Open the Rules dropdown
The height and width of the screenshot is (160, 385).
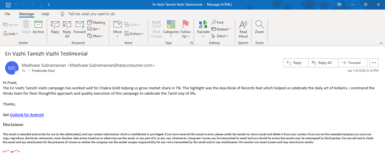tap(132, 25)
